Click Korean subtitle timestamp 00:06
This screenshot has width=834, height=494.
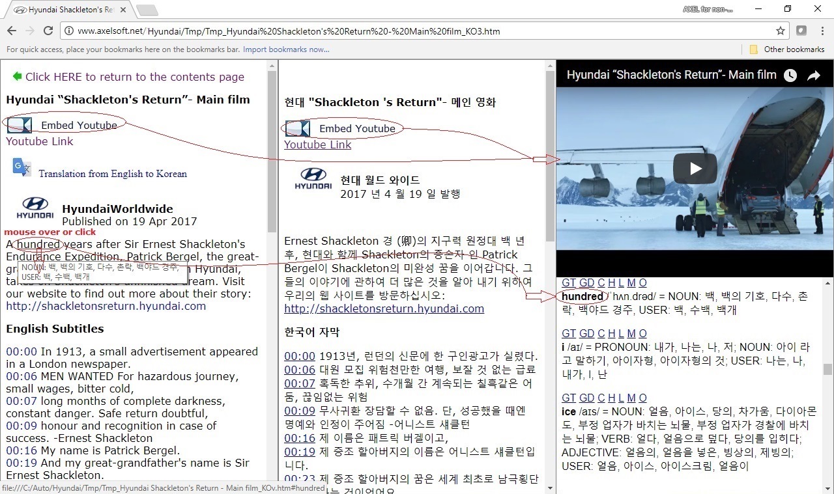pyautogui.click(x=300, y=370)
